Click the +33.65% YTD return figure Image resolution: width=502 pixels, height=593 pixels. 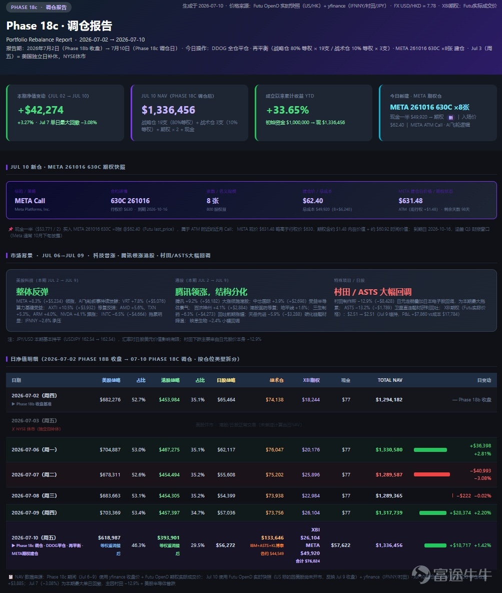click(x=288, y=110)
